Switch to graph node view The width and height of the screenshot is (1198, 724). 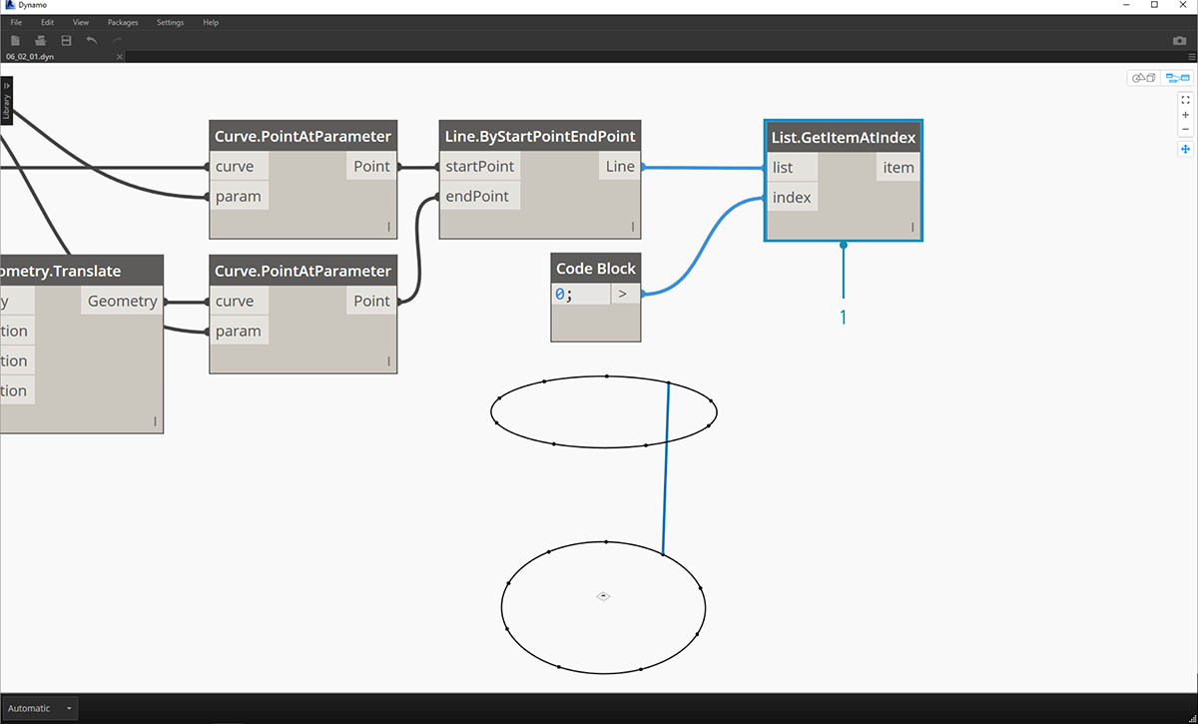tap(1178, 78)
